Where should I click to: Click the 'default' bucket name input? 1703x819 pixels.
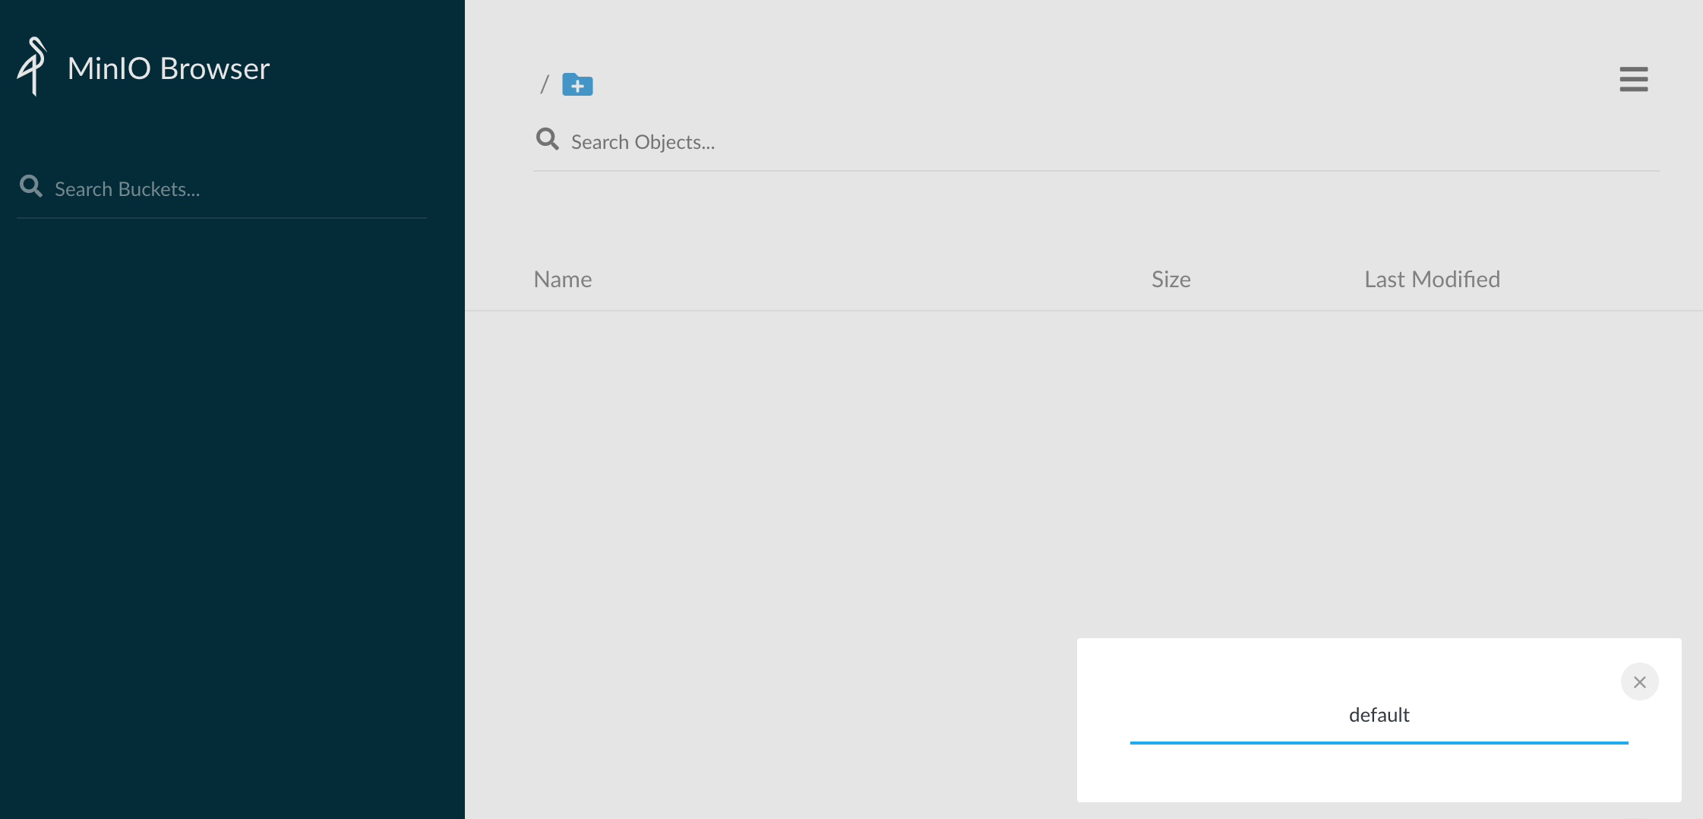click(x=1379, y=716)
